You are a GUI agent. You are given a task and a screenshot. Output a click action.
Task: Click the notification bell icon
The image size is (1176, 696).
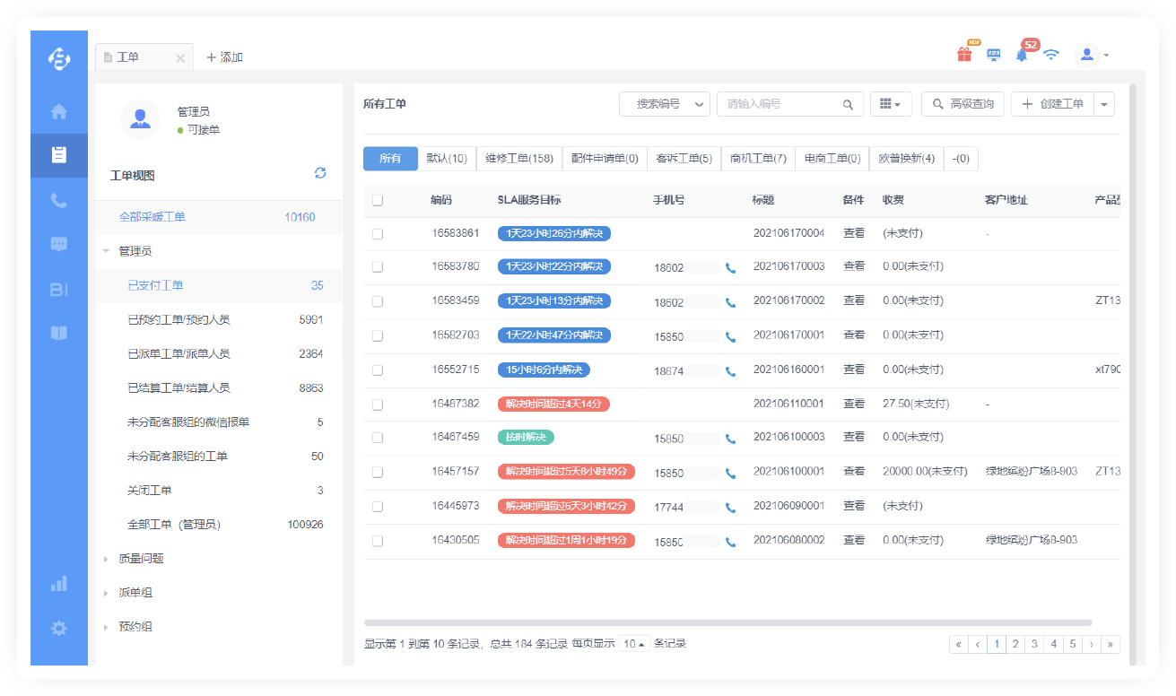[x=1022, y=55]
